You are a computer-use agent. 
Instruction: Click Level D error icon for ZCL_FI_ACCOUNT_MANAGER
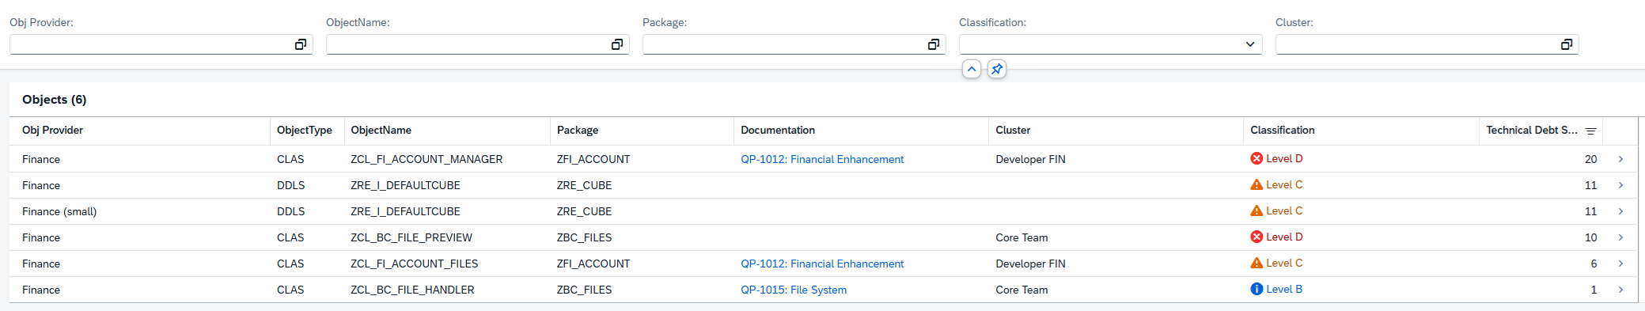pyautogui.click(x=1256, y=158)
